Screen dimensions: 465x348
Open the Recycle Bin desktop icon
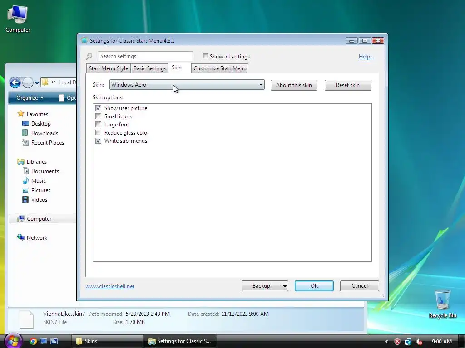point(442,304)
